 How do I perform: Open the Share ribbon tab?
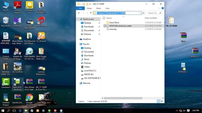98,8
